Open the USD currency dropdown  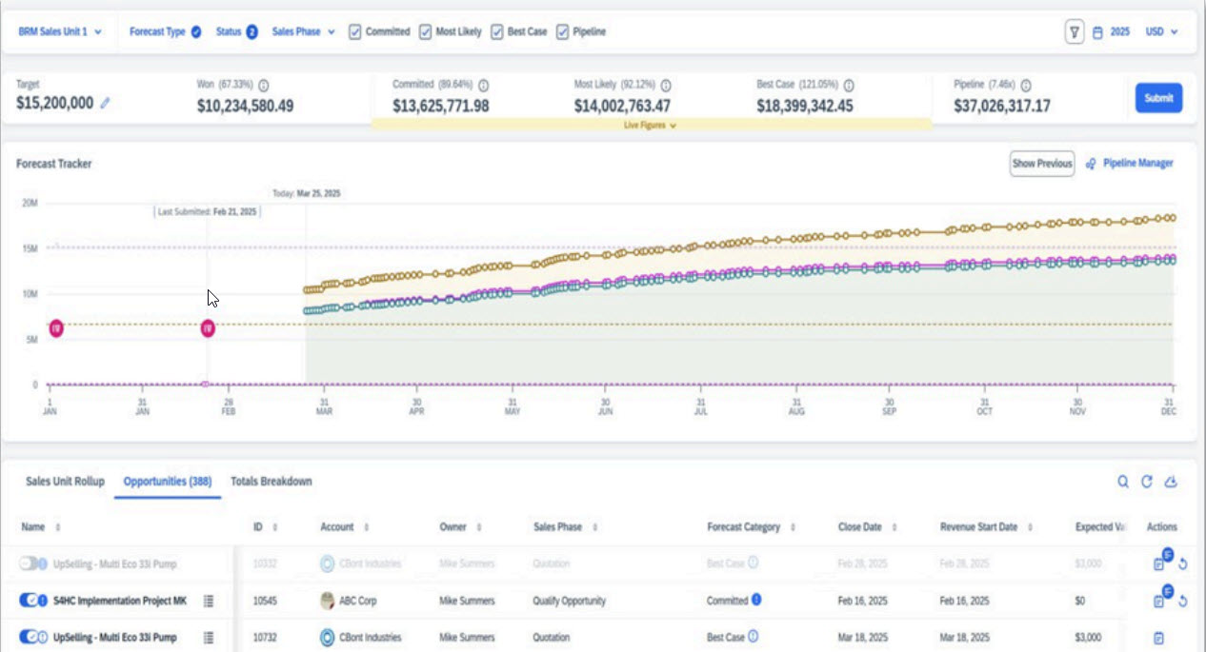click(x=1161, y=31)
